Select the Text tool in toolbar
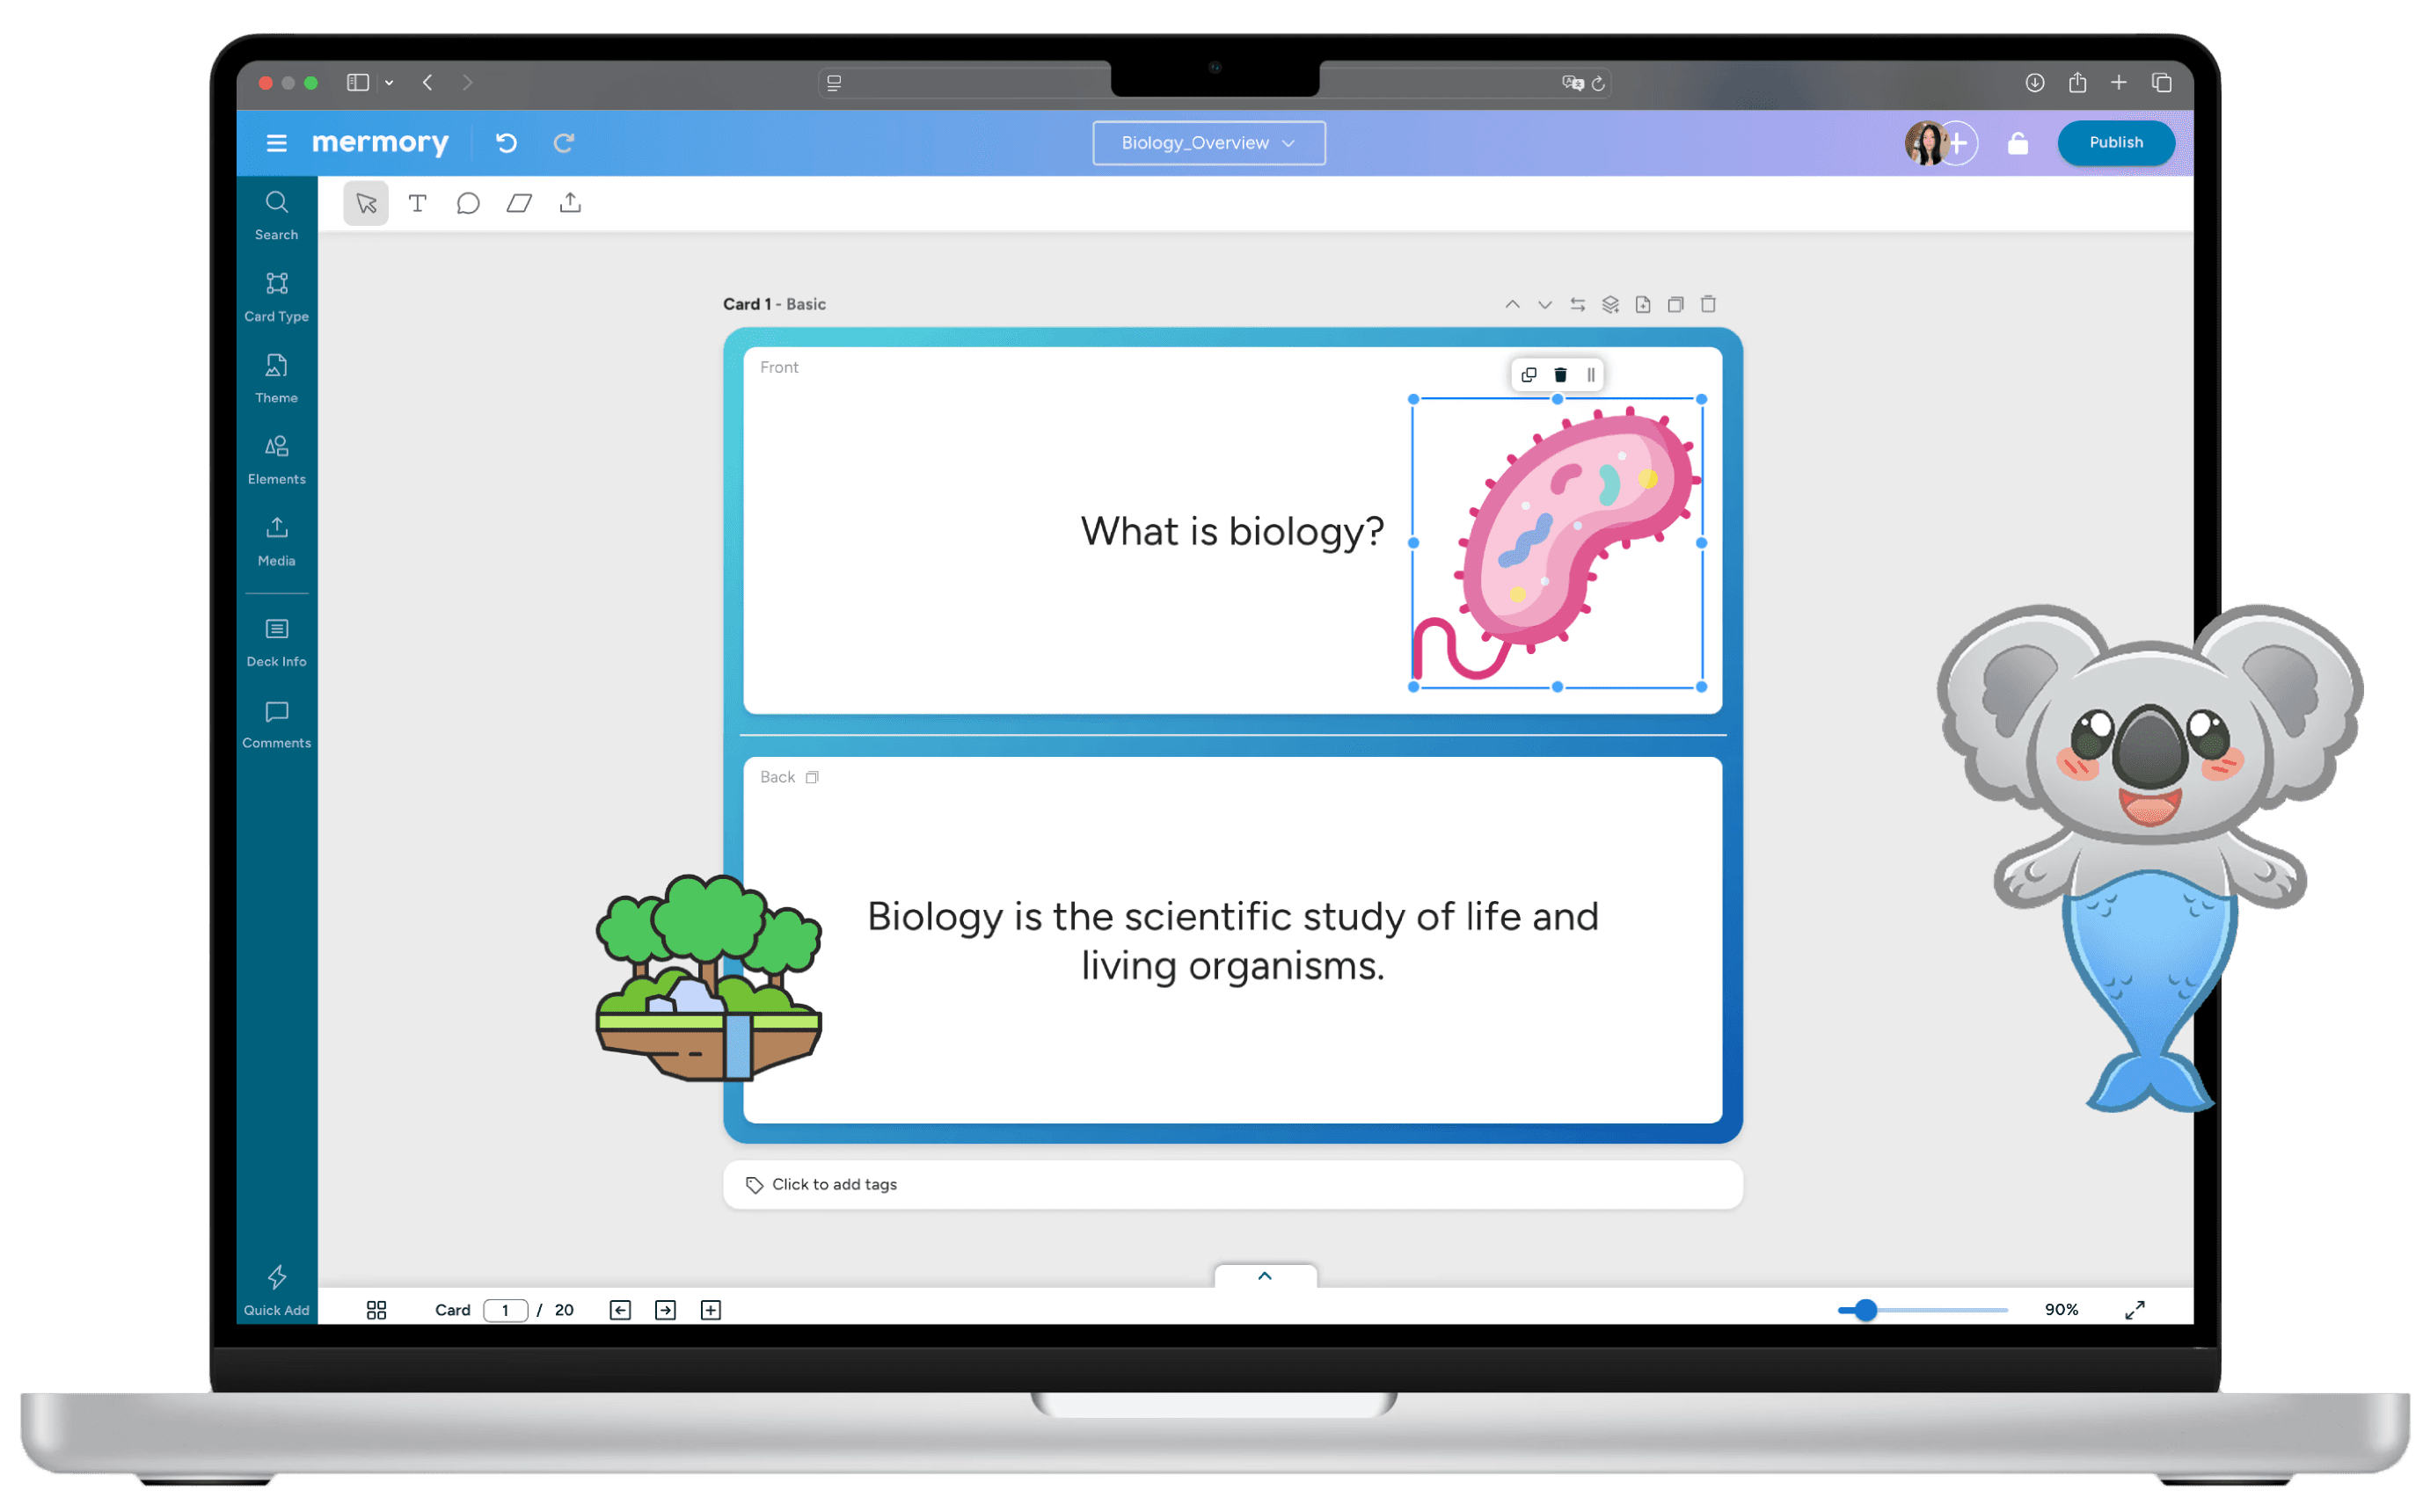This screenshot has width=2423, height=1512. [417, 204]
